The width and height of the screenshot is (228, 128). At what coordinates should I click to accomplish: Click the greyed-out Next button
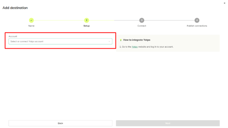(x=168, y=123)
